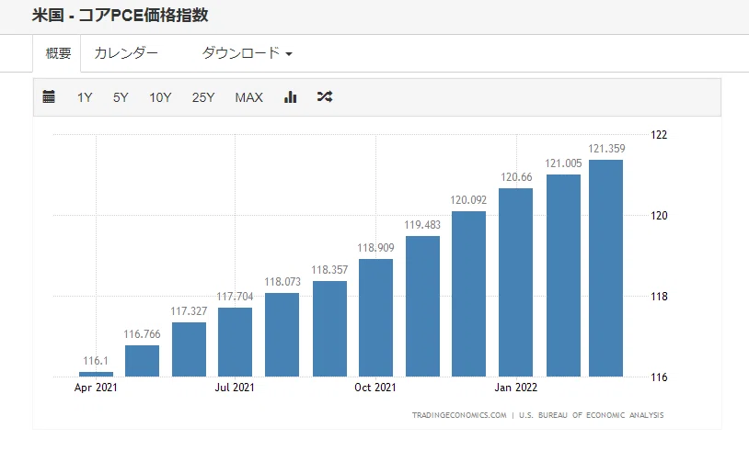This screenshot has width=749, height=450.
Task: Select the 1Y time range
Action: click(x=85, y=97)
